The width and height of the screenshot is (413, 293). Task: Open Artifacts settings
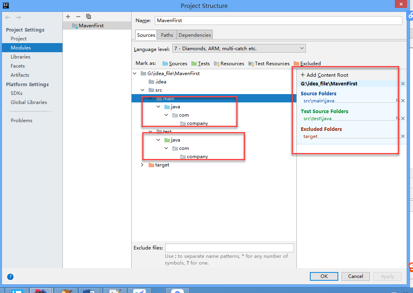[x=20, y=75]
